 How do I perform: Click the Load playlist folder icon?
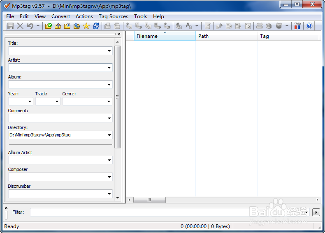click(x=67, y=26)
